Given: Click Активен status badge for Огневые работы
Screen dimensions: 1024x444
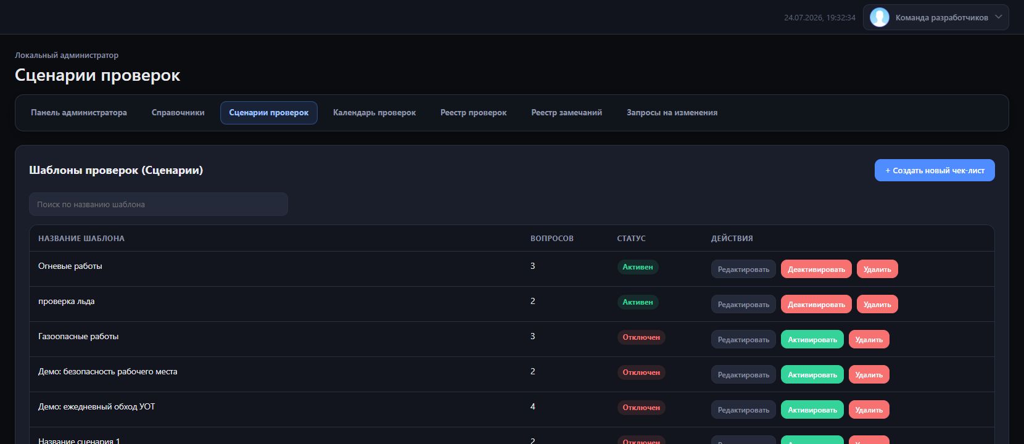Looking at the screenshot, I should [638, 267].
